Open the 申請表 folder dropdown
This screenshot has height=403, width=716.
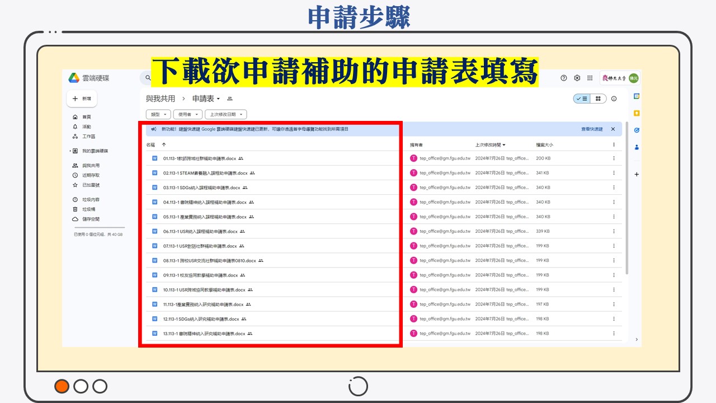point(206,99)
